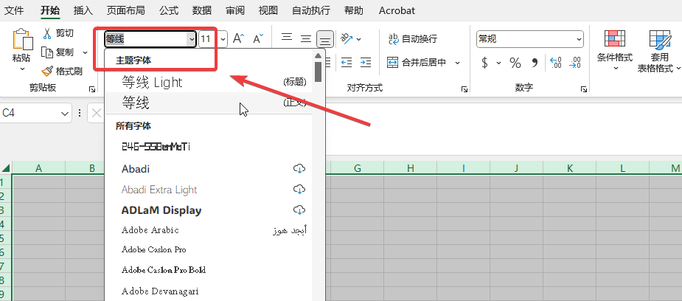Click decrease decimal icon
The height and width of the screenshot is (301, 682).
click(574, 63)
